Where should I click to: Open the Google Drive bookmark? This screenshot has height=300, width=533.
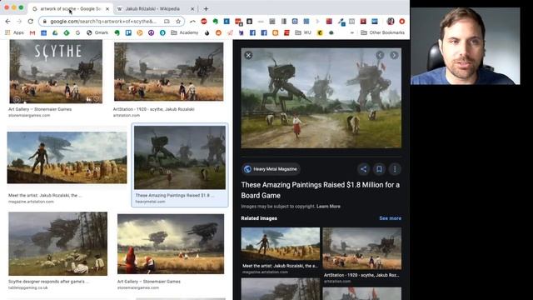point(55,32)
